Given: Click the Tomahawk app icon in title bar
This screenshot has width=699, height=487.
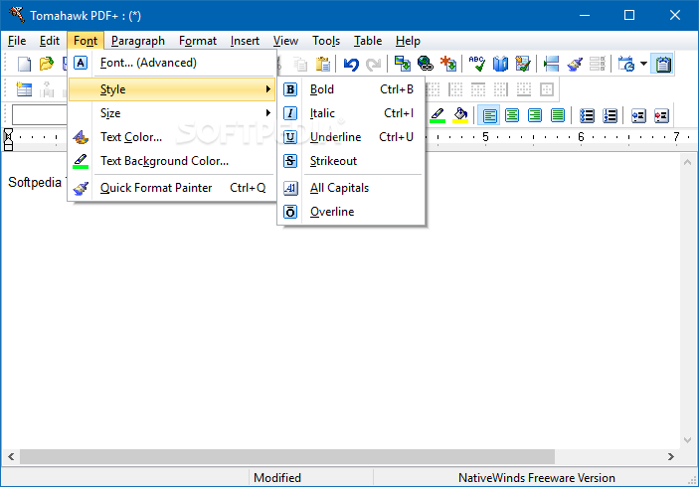Looking at the screenshot, I should (x=17, y=15).
